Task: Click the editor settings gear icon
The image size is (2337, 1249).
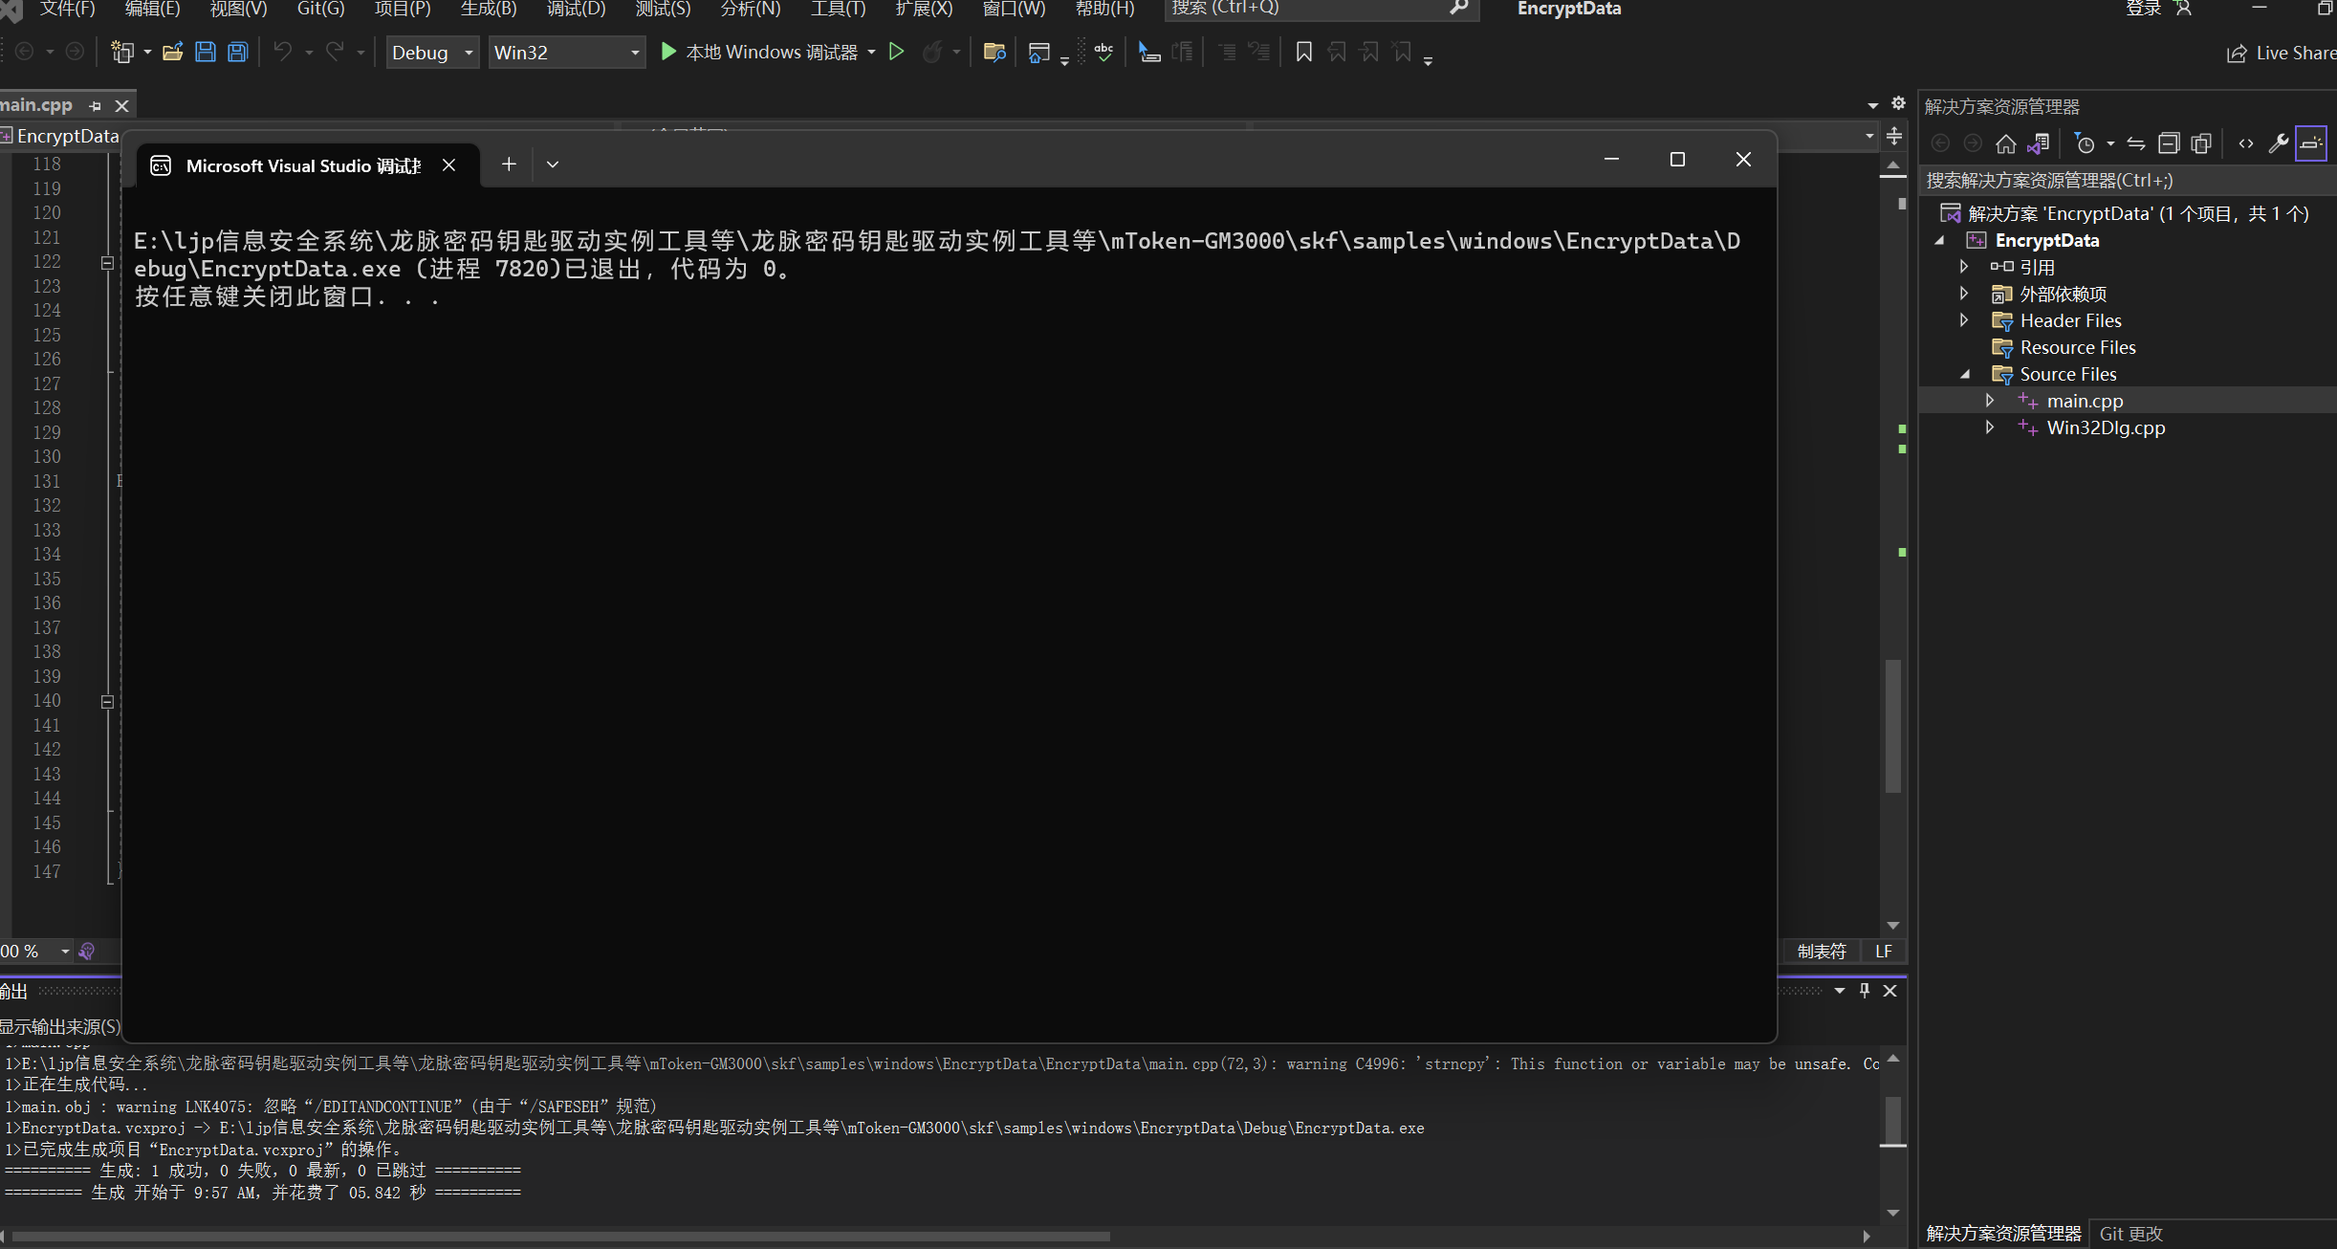Action: click(1898, 103)
